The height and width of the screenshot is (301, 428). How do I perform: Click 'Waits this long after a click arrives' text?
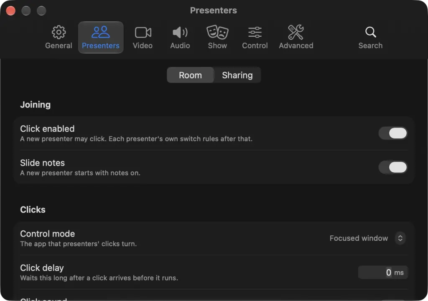click(x=99, y=278)
